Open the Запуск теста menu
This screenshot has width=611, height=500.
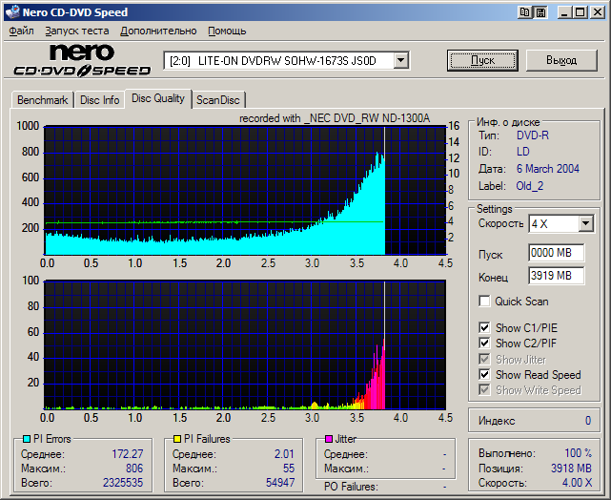click(x=77, y=31)
